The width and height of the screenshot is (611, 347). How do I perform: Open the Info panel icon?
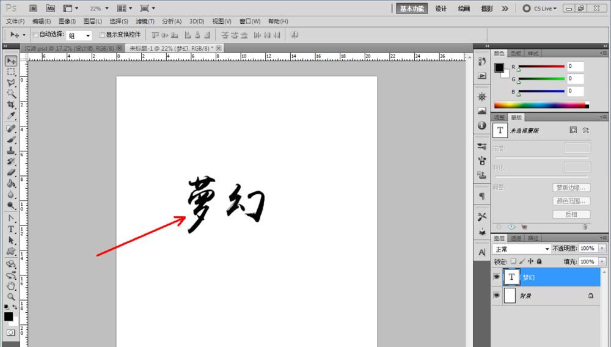[482, 125]
